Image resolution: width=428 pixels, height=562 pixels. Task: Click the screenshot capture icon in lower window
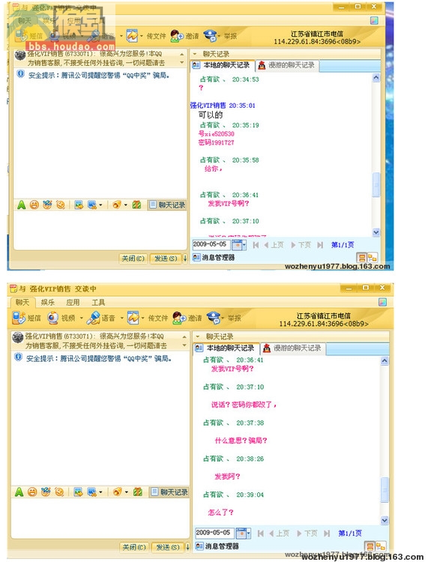pyautogui.click(x=91, y=492)
